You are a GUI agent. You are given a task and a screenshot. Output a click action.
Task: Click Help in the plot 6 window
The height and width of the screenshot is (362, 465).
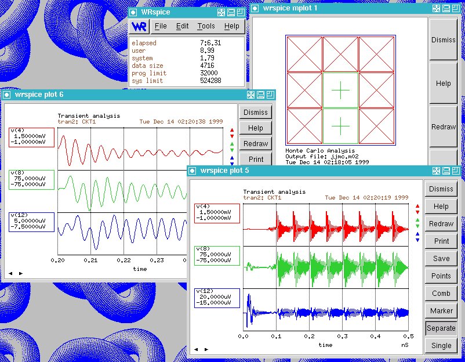coord(256,128)
